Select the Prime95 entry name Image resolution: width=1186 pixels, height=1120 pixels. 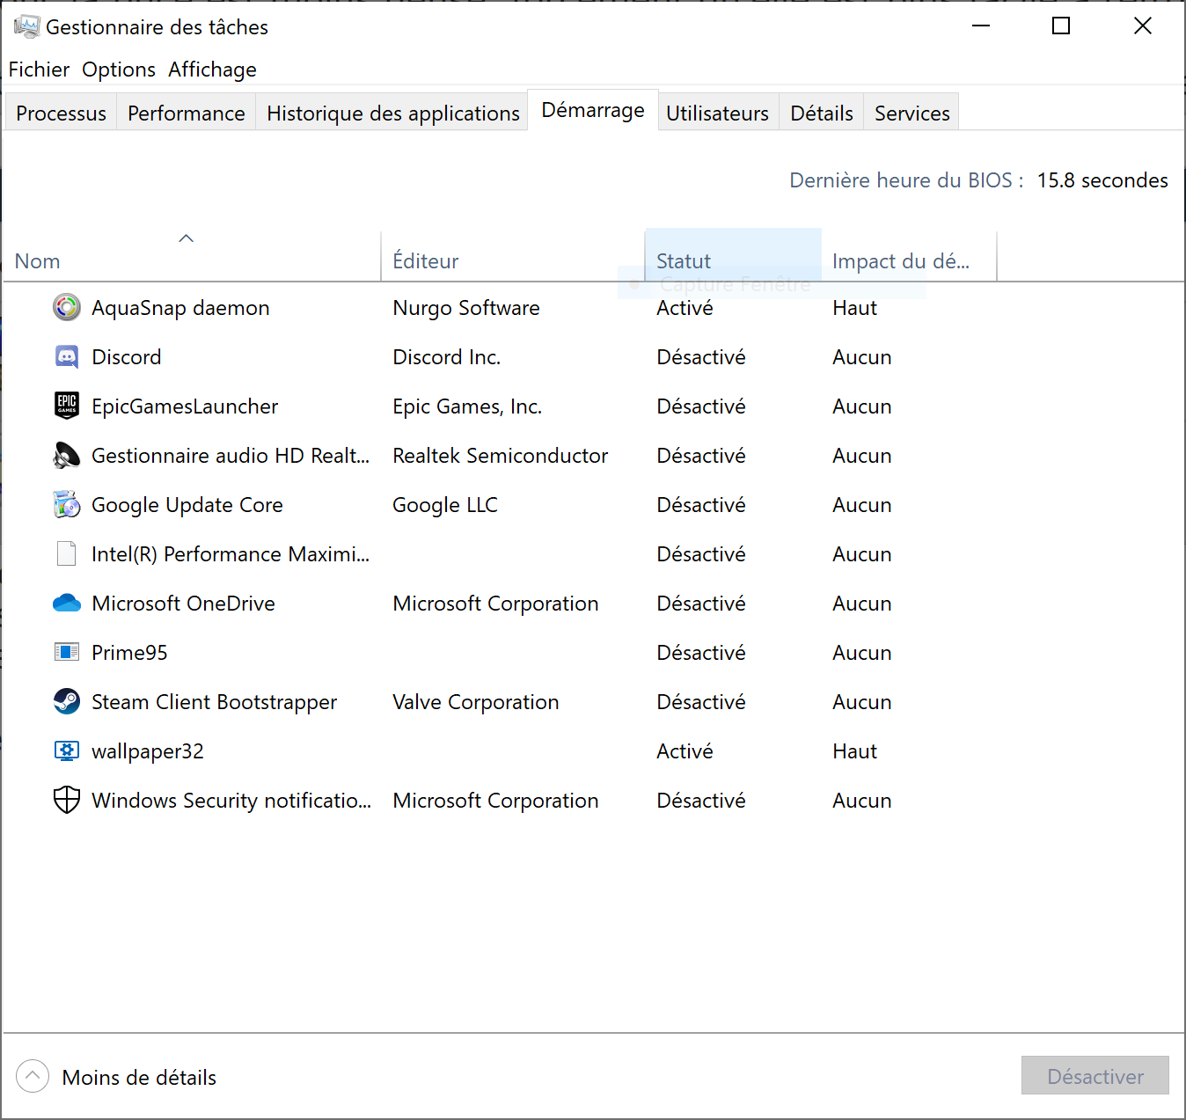129,653
